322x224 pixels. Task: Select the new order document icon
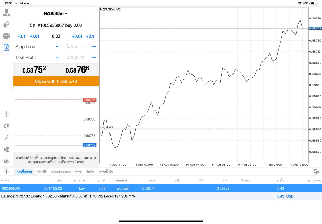[7, 48]
